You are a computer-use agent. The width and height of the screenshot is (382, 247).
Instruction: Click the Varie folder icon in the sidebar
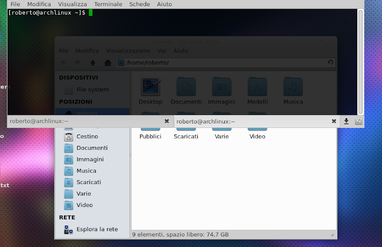tap(69, 194)
